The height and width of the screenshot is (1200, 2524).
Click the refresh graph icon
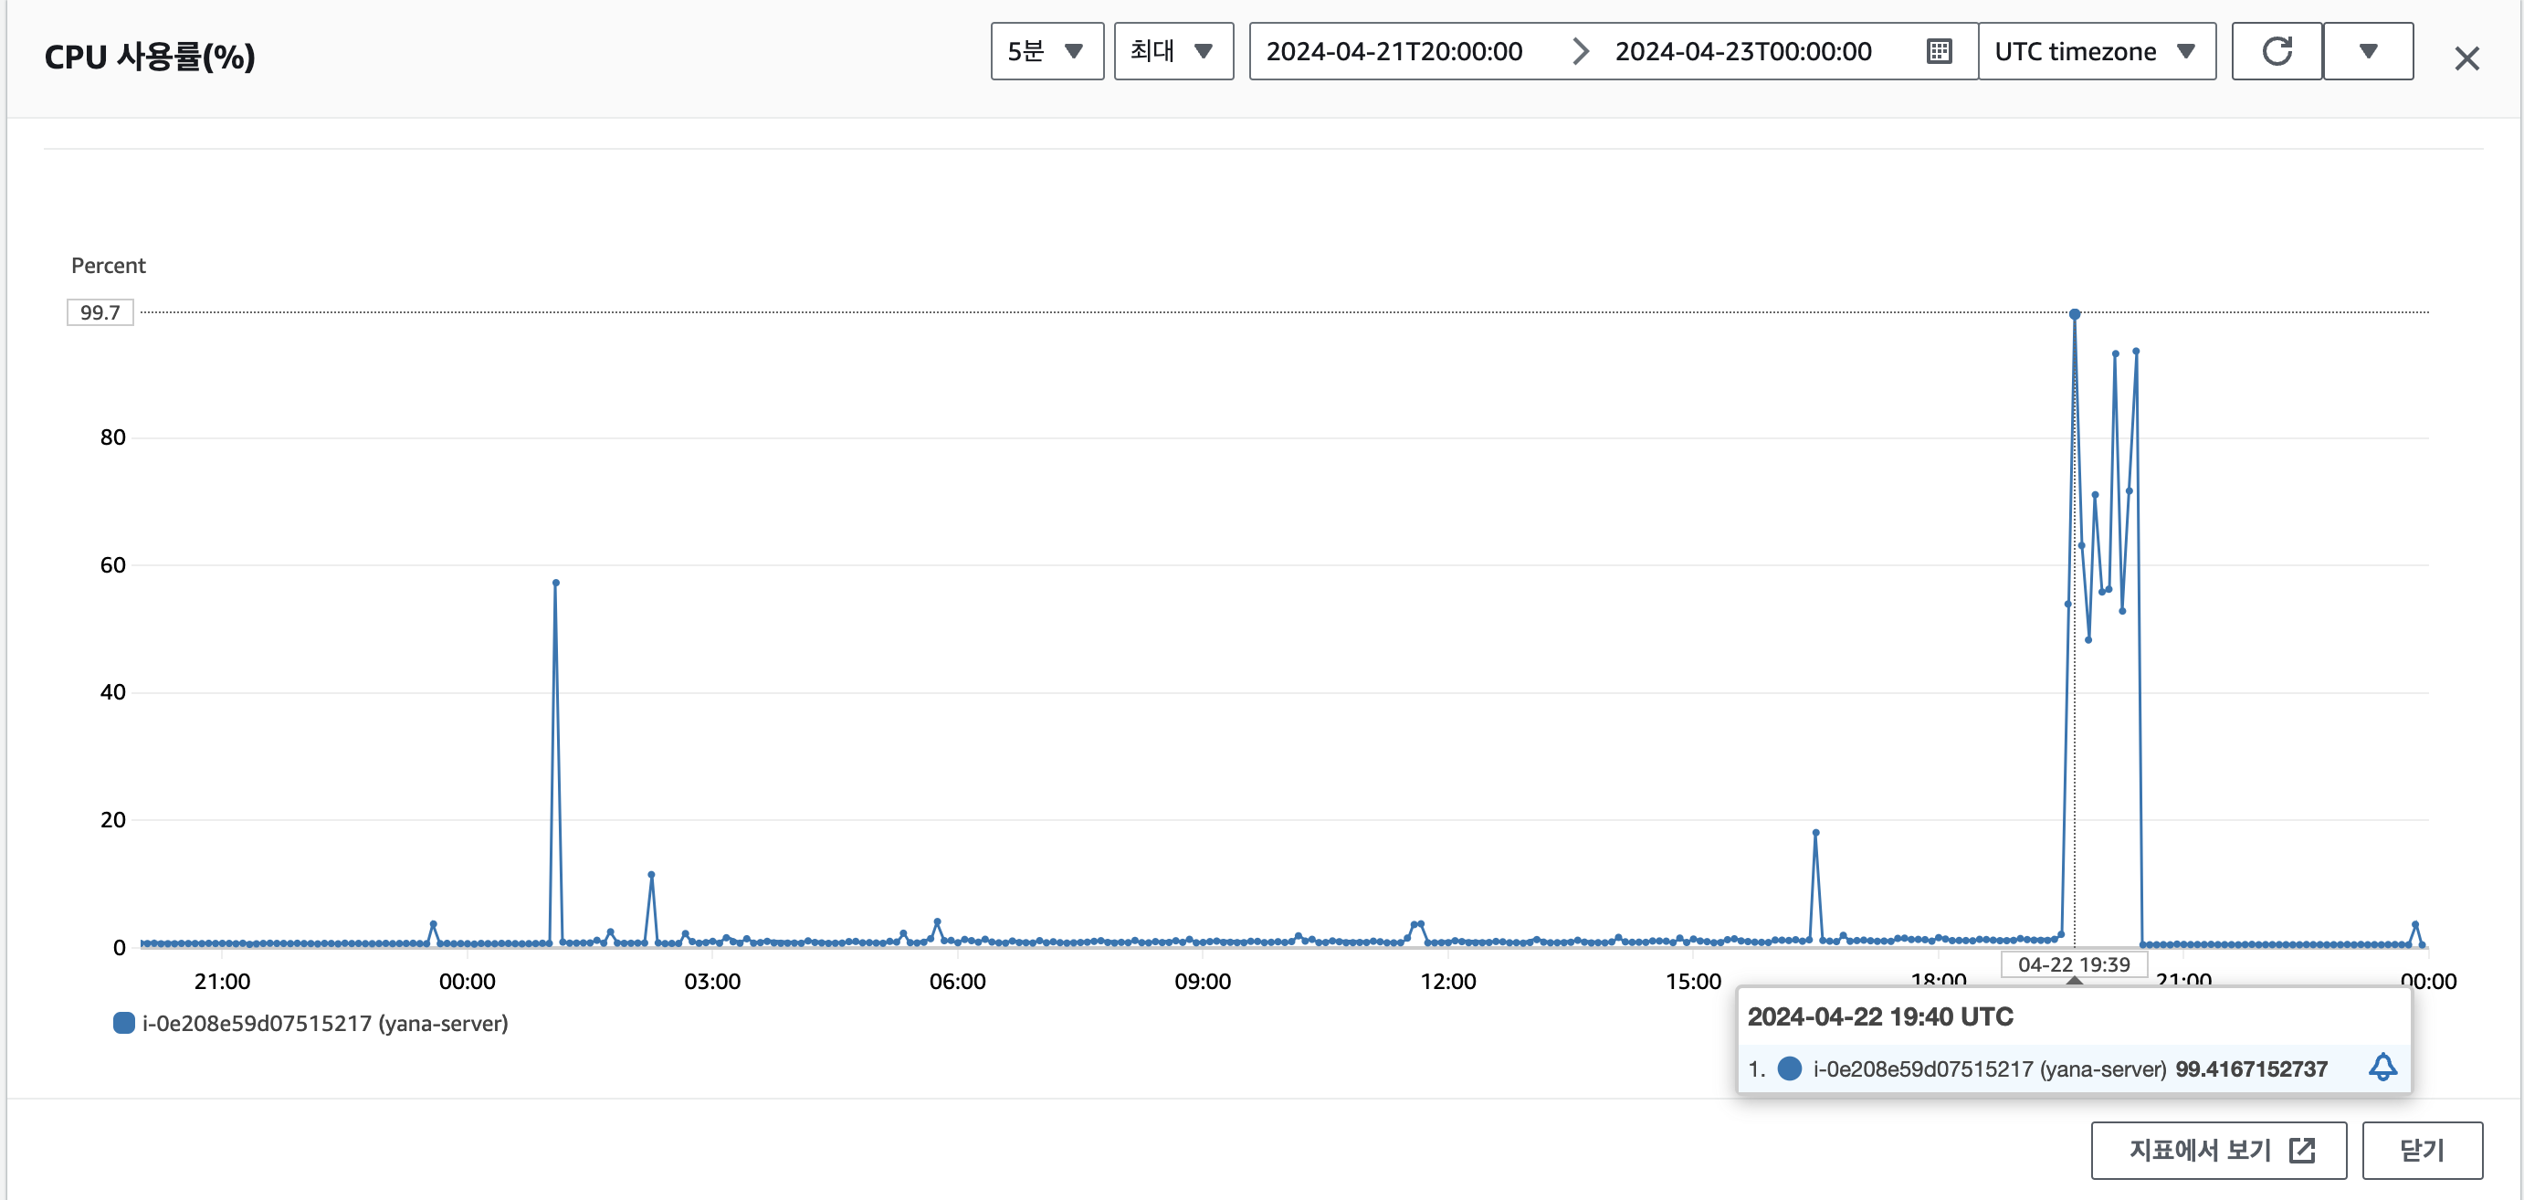tap(2277, 51)
